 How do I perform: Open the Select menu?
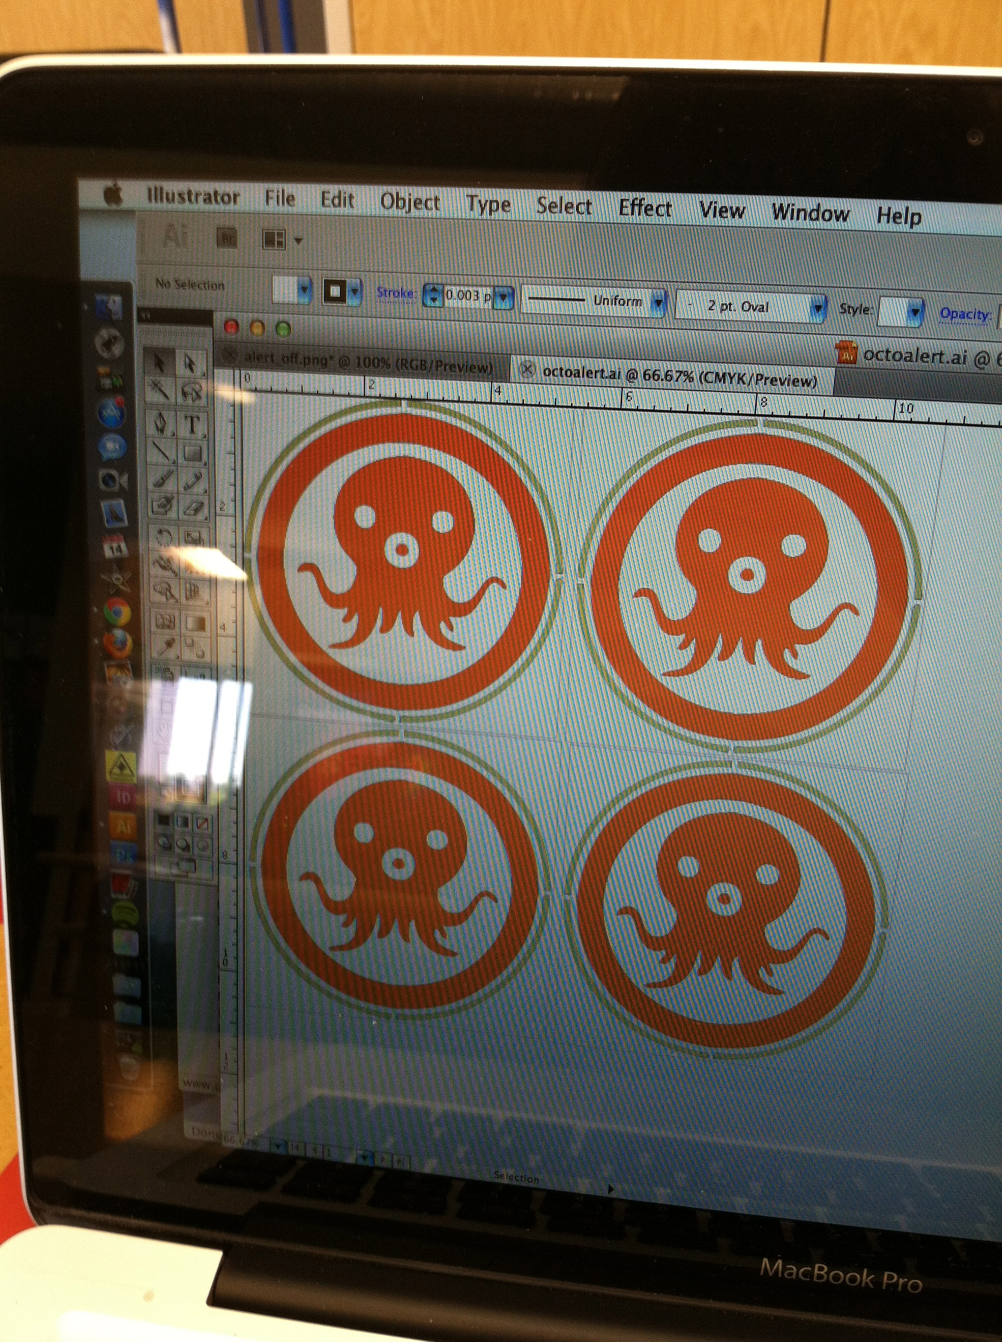click(564, 206)
